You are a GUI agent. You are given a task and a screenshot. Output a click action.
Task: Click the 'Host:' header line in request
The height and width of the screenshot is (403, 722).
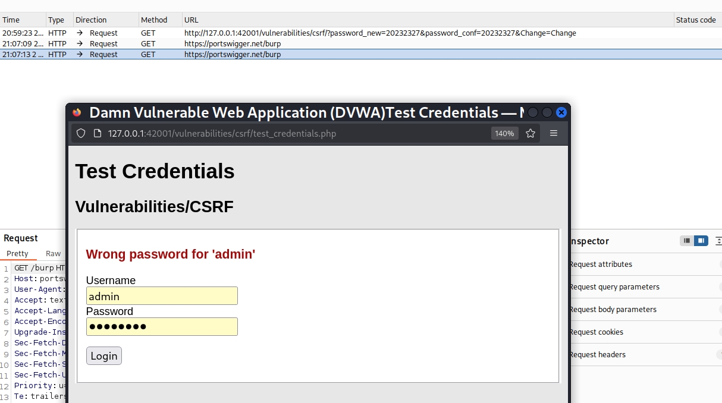coord(39,279)
